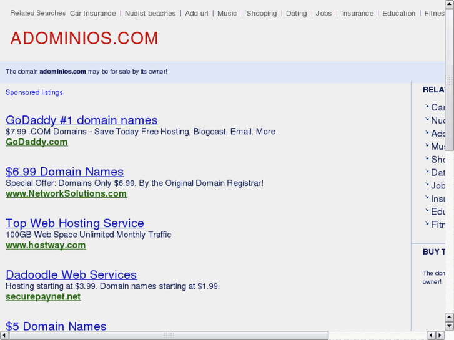Click the horizontal scrollbar right arrow at far right

[440, 336]
